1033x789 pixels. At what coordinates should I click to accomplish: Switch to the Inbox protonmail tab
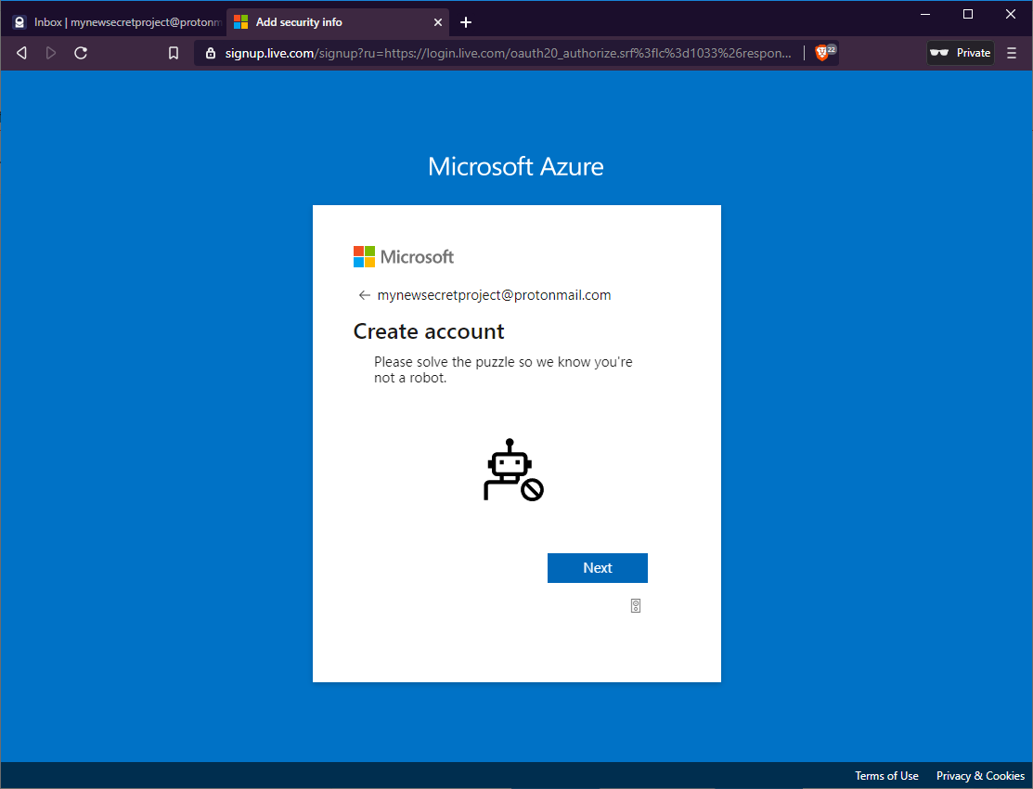click(117, 22)
